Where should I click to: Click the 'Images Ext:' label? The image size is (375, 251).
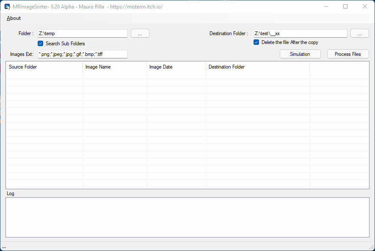[x=22, y=54]
